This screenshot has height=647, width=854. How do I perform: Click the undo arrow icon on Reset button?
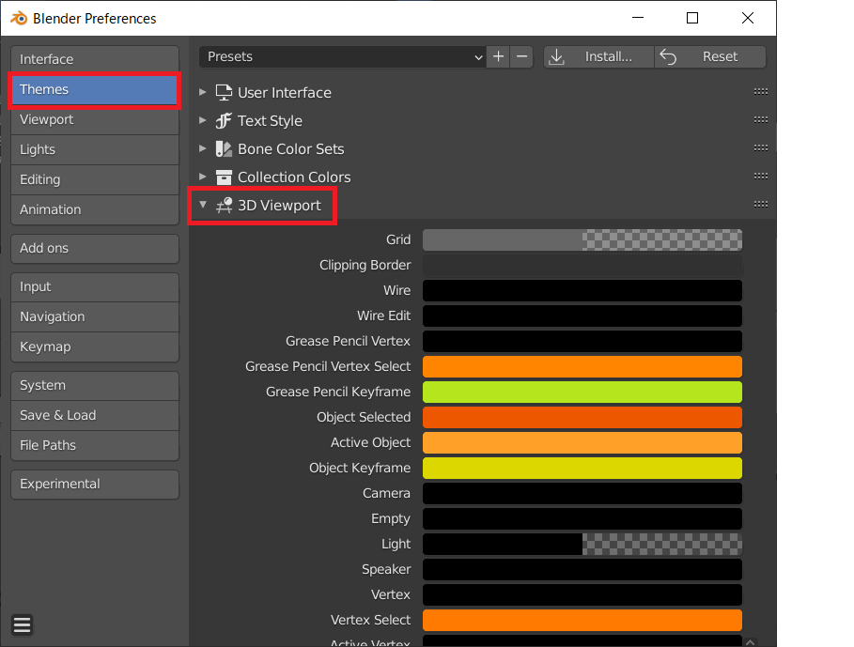pos(667,56)
